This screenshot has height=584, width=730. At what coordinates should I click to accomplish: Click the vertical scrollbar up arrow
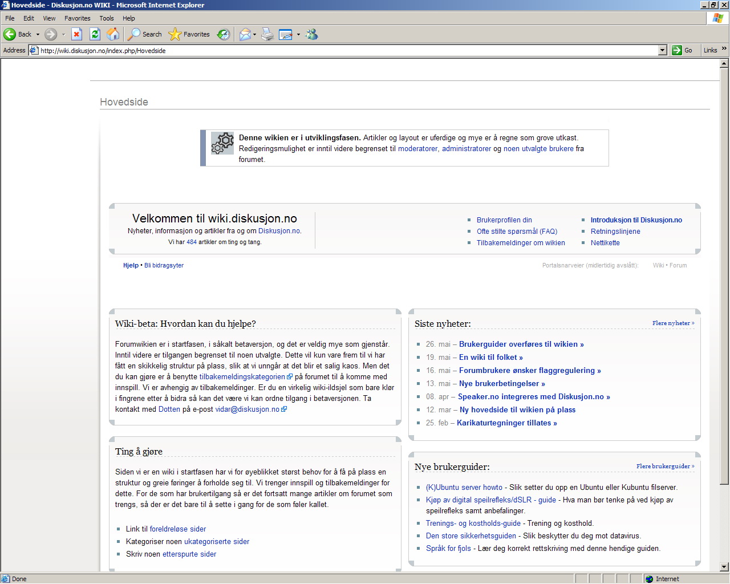pos(724,64)
